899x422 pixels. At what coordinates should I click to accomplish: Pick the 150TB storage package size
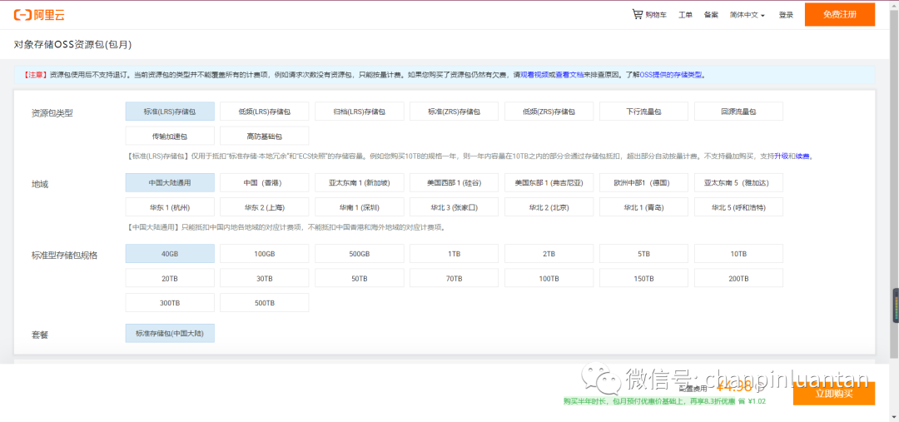tap(643, 278)
